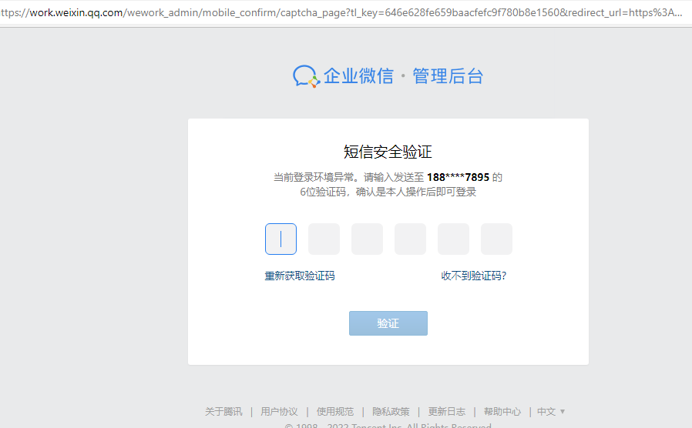
Task: Open the 用户协议 footer link
Action: (279, 412)
